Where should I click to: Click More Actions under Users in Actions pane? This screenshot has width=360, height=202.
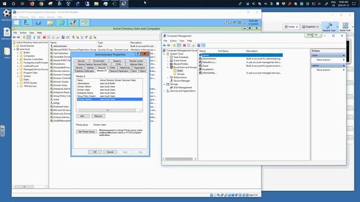(323, 60)
